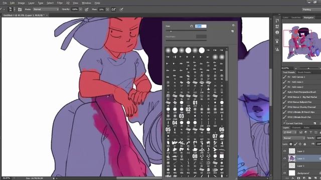Switch to the Channels tab

coord(296,128)
